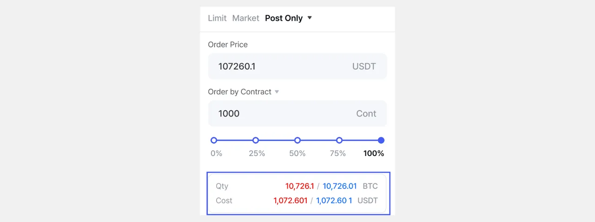Screen dimensions: 595x222
Task: Set slider to 0% point
Action: point(214,140)
